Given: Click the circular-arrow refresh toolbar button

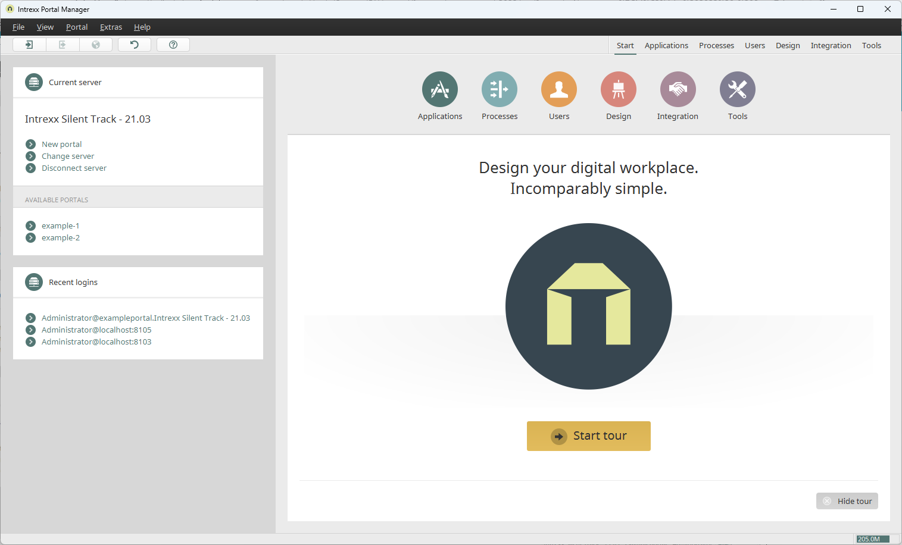Looking at the screenshot, I should click(x=135, y=45).
